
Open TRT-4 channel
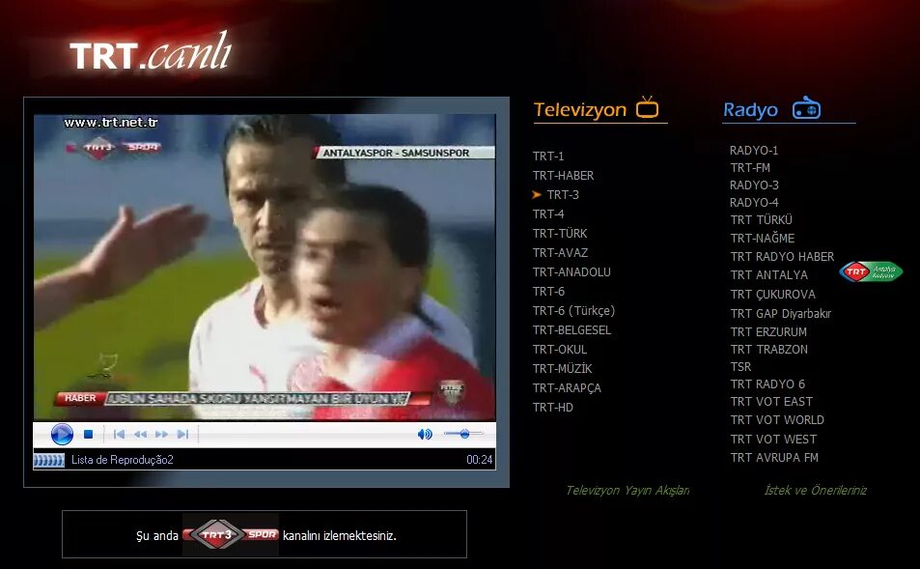[548, 214]
